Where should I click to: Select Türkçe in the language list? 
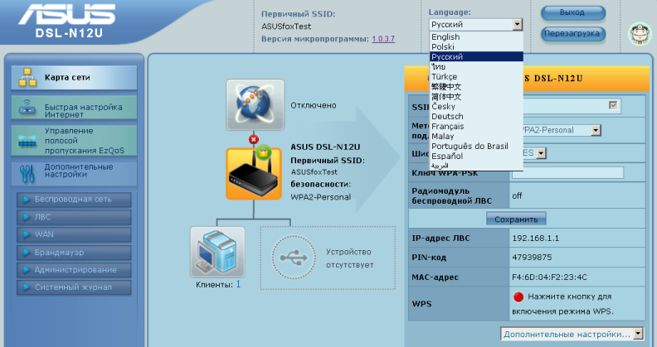476,76
